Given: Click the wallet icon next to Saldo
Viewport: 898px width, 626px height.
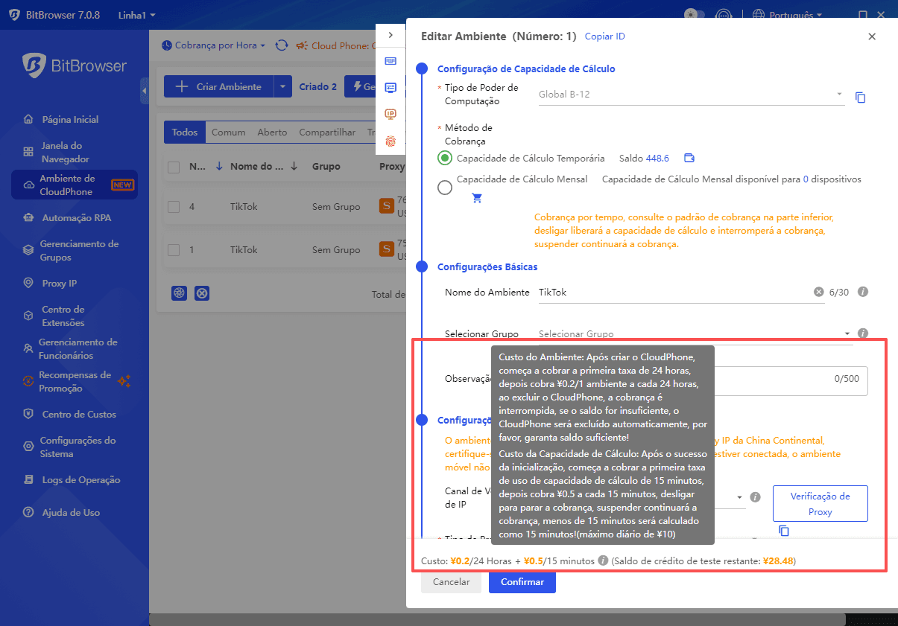Looking at the screenshot, I should pyautogui.click(x=689, y=158).
